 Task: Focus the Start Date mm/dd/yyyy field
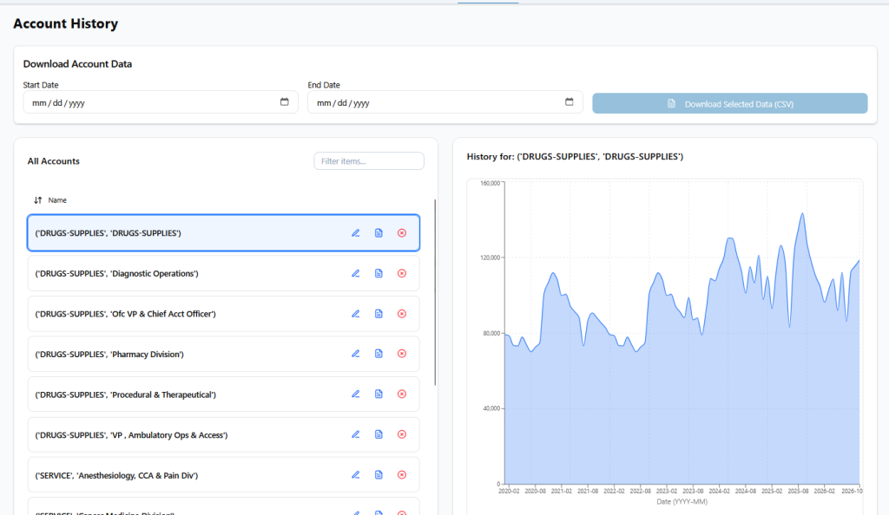click(161, 102)
